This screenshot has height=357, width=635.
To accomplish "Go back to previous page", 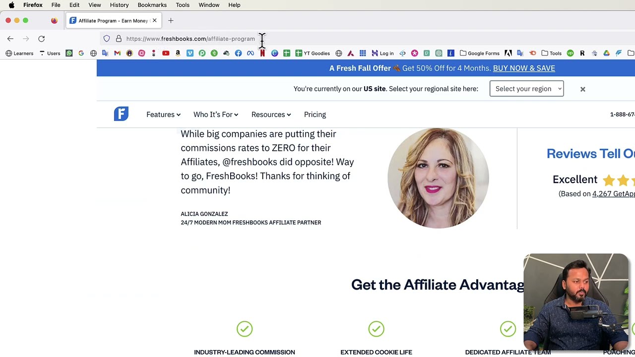I will [x=10, y=39].
